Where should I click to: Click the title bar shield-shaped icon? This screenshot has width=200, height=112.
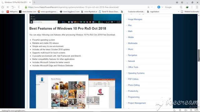click(182, 2)
